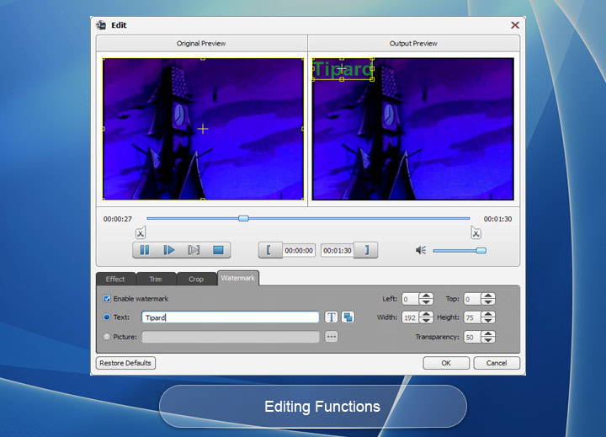This screenshot has width=606, height=437.
Task: Stop the video playback
Action: 218,250
